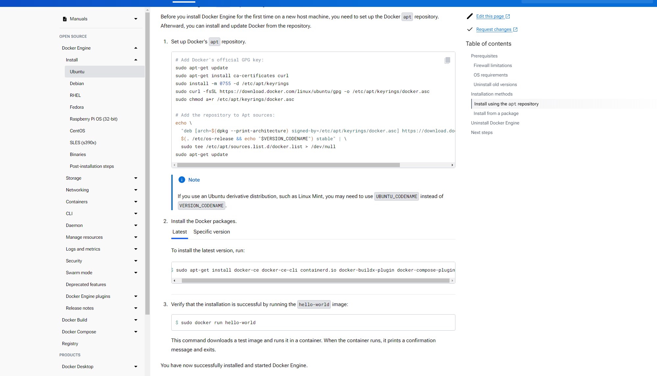Click the checkmark icon beside Request changes
This screenshot has width=657, height=376.
(x=470, y=29)
